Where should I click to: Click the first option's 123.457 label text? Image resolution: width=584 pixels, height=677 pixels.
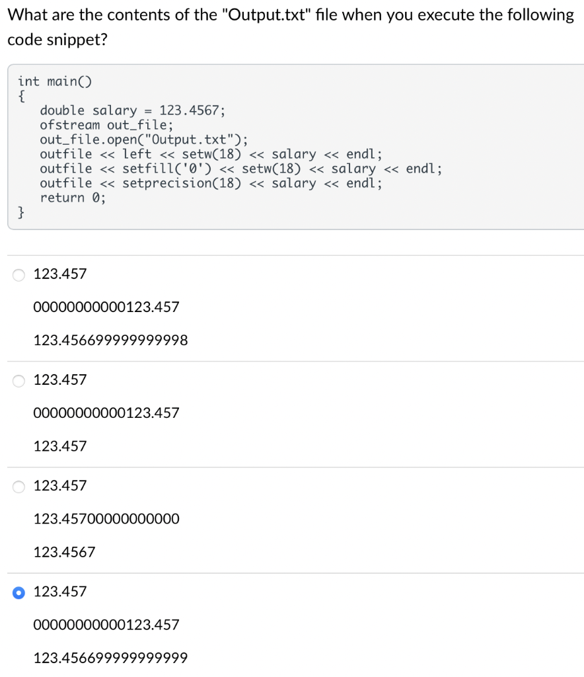pos(60,274)
